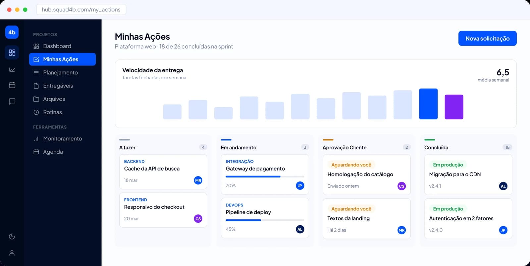Open Rotinas in the sidebar

[x=62, y=112]
